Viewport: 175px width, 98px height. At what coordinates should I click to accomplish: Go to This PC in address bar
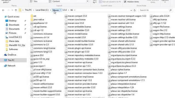pyautogui.click(x=28, y=10)
